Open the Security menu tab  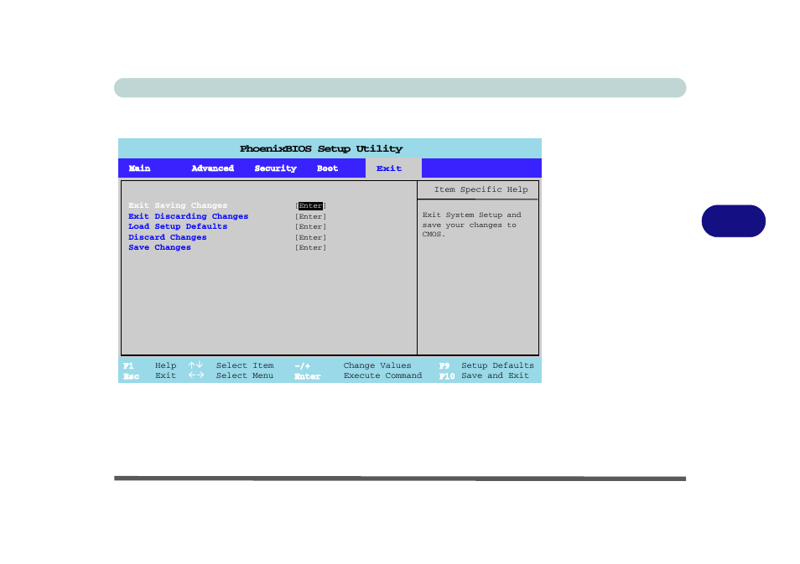(x=276, y=168)
